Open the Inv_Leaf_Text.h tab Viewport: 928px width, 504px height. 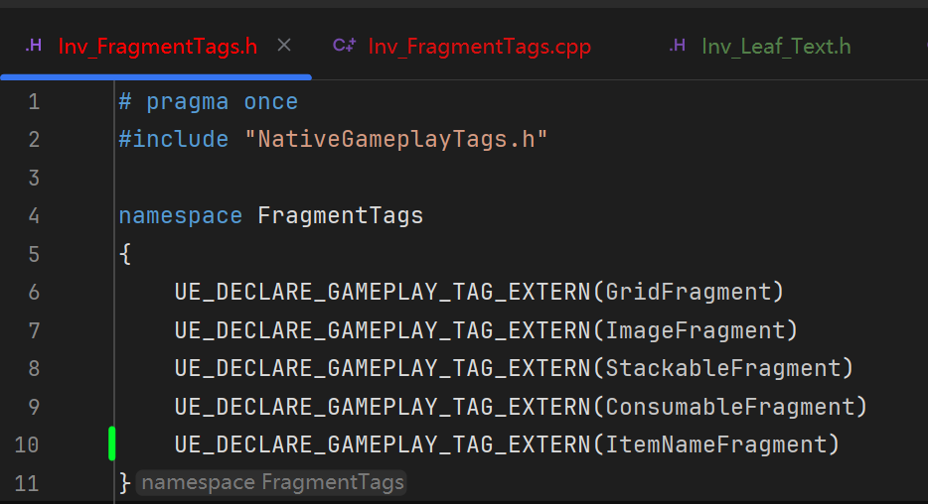click(x=775, y=46)
